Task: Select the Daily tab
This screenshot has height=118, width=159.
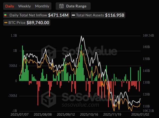Action: tap(10, 6)
